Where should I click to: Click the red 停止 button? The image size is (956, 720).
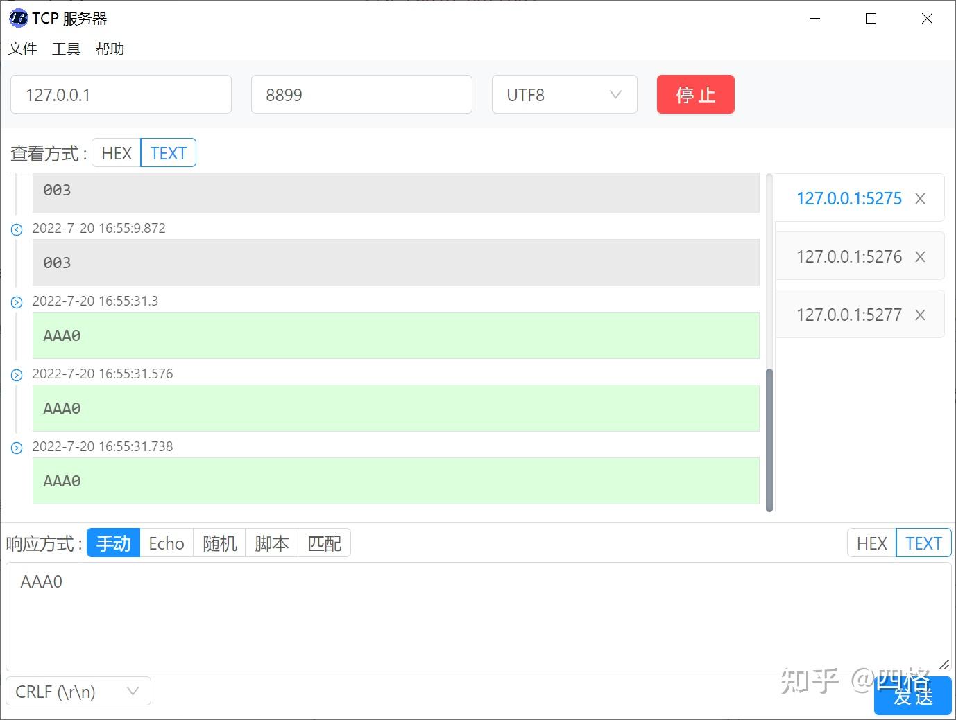[x=695, y=94]
